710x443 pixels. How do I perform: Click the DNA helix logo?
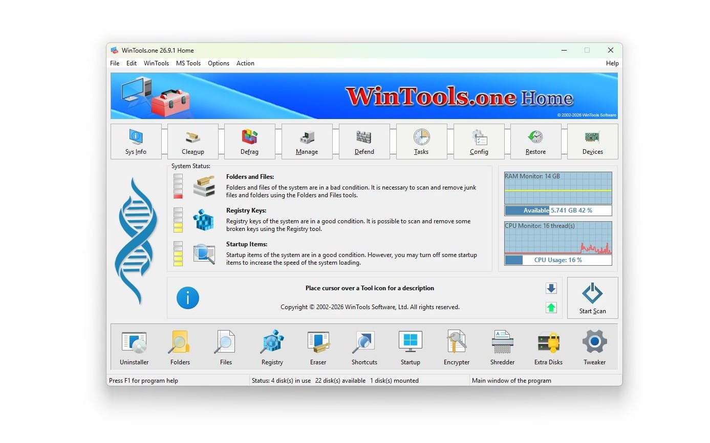coord(135,240)
